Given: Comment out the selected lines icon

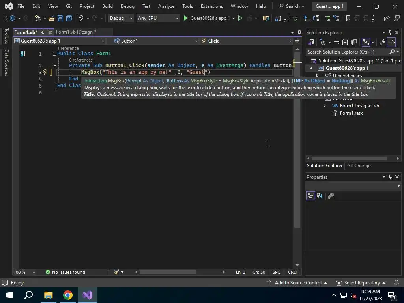Looking at the screenshot, I should tap(328, 18).
